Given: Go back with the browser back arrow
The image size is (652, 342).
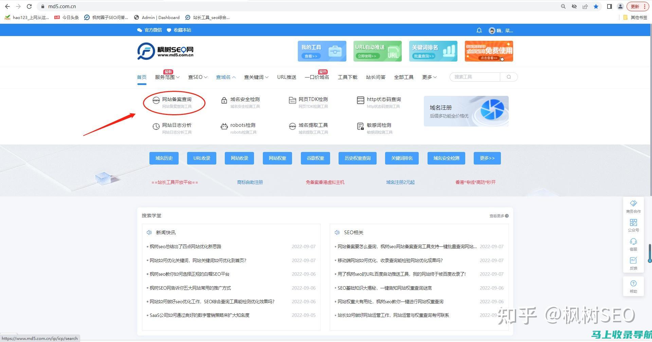Looking at the screenshot, I should pyautogui.click(x=7, y=6).
